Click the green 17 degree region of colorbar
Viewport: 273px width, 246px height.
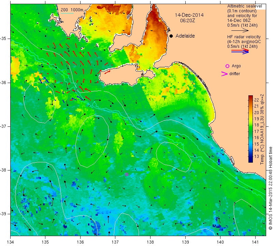250,131
